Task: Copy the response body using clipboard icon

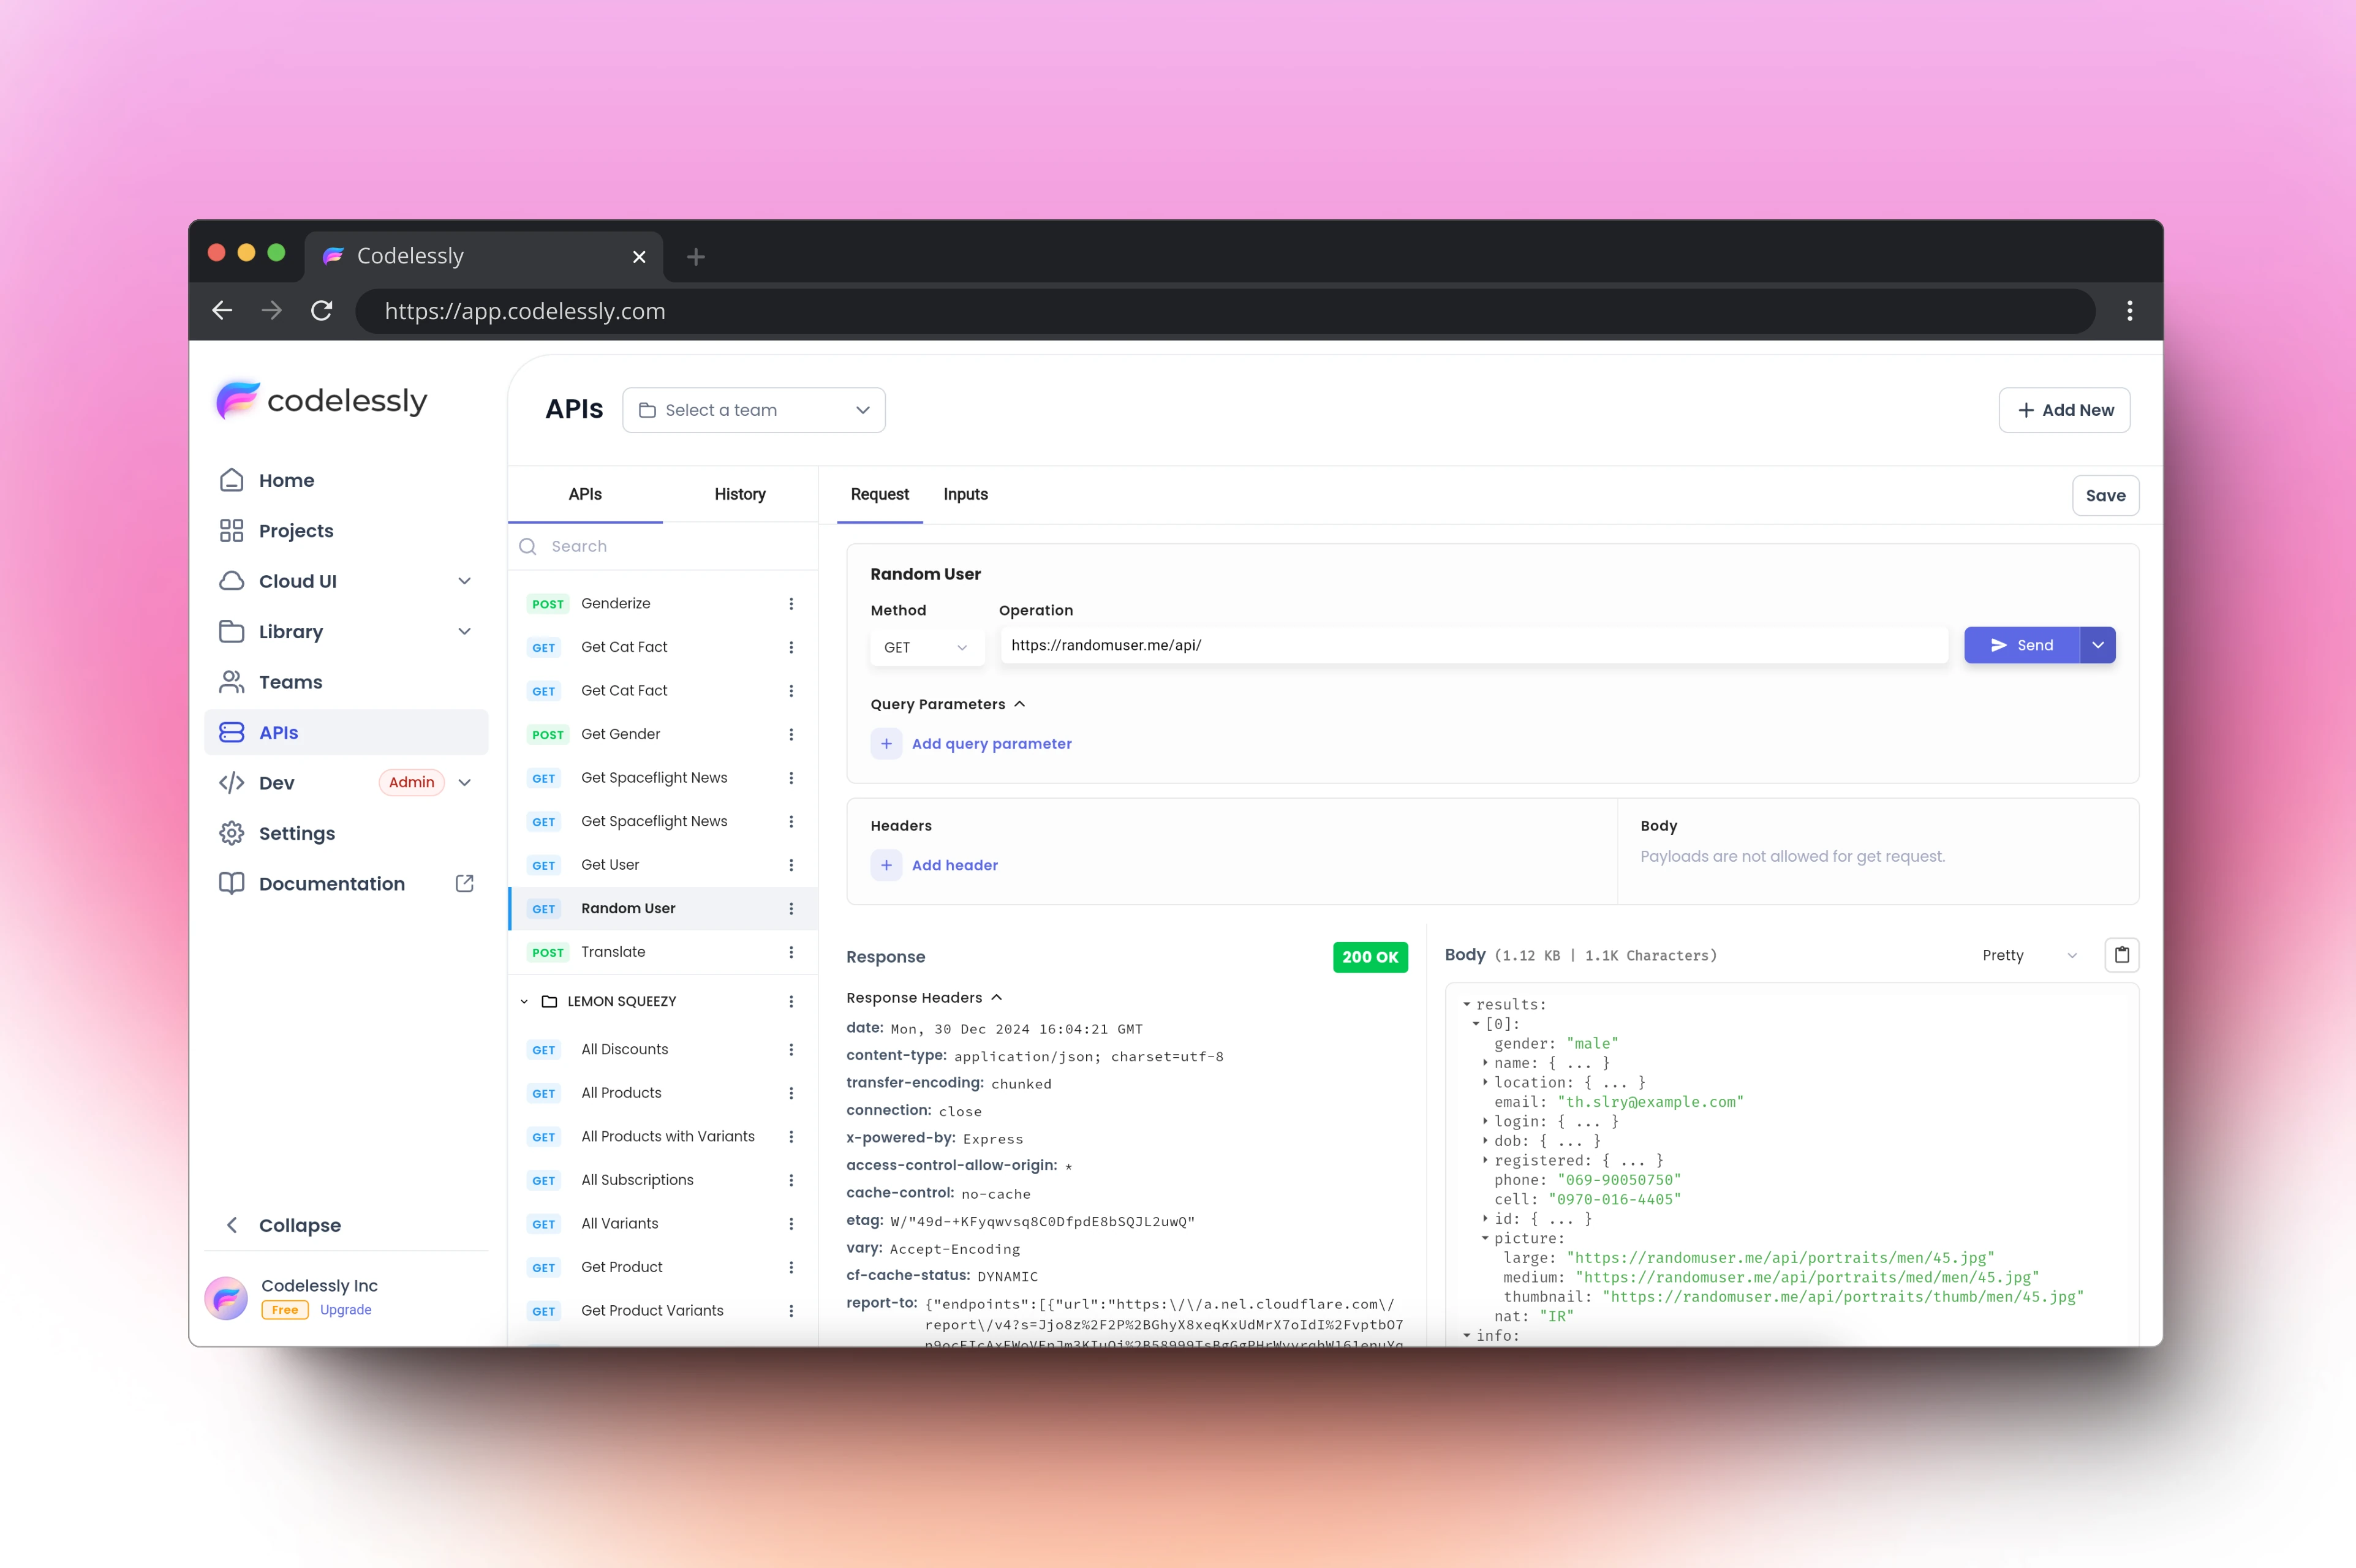Action: (x=2122, y=955)
